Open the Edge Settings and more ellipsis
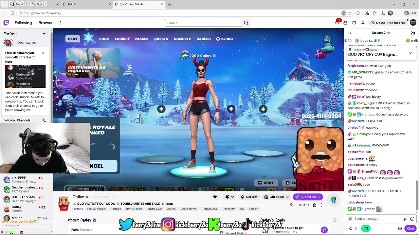 [x=398, y=13]
